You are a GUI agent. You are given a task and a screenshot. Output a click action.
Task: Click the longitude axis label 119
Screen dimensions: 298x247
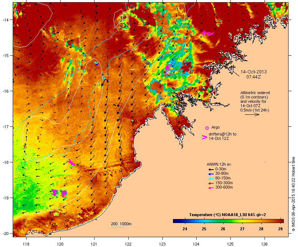click(26, 244)
